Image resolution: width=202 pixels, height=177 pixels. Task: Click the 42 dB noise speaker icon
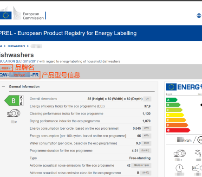coord(197,168)
